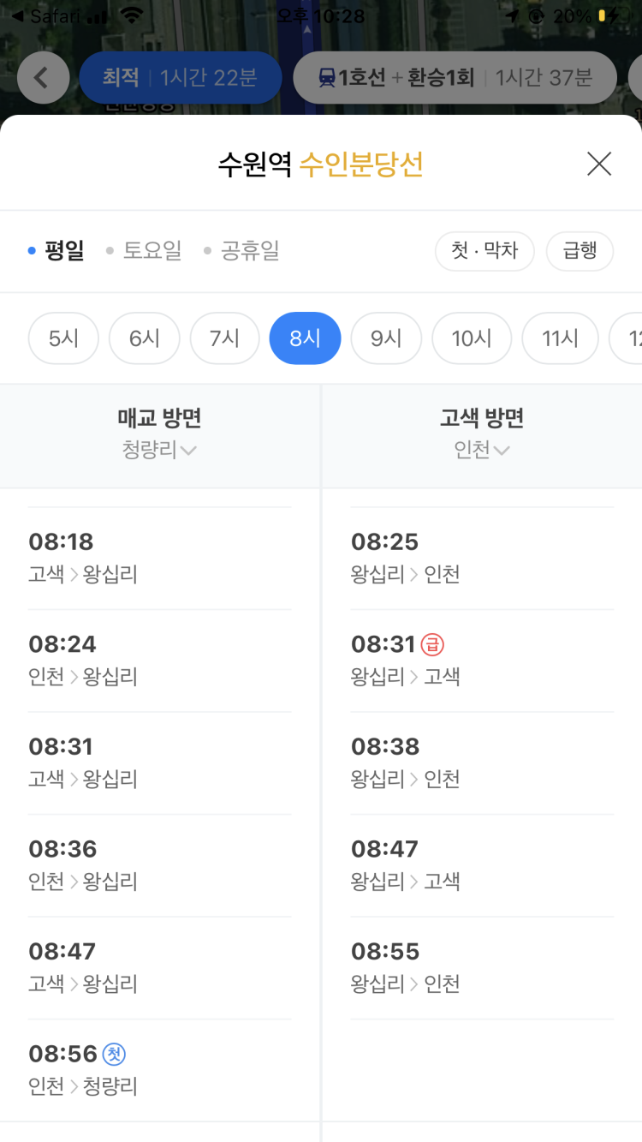Select the 최적 1시간 22분 route
This screenshot has width=642, height=1142.
click(x=181, y=78)
